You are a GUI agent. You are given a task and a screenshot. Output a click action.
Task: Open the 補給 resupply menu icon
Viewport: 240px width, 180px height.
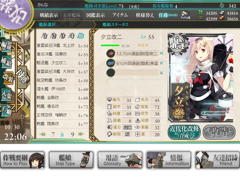(6, 62)
